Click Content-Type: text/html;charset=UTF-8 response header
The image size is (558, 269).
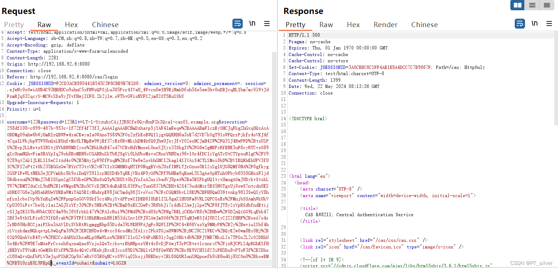336,74
